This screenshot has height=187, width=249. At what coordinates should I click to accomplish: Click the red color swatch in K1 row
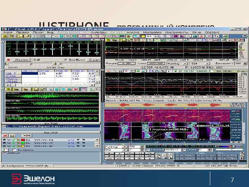pyautogui.click(x=23, y=140)
